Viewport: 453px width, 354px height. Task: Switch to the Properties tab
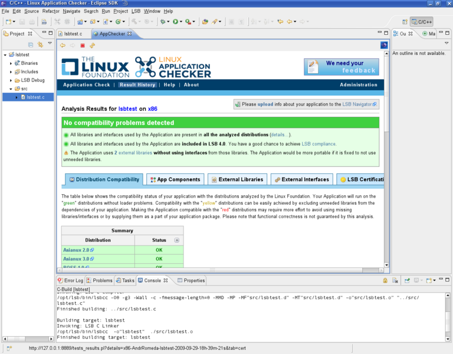tap(191, 280)
